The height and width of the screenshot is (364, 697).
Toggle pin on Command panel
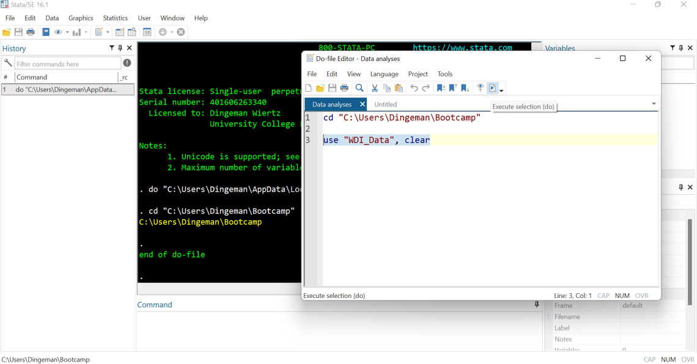(537, 305)
